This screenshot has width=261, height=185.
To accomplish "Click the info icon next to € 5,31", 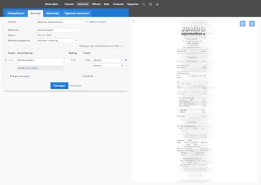I will click(92, 76).
